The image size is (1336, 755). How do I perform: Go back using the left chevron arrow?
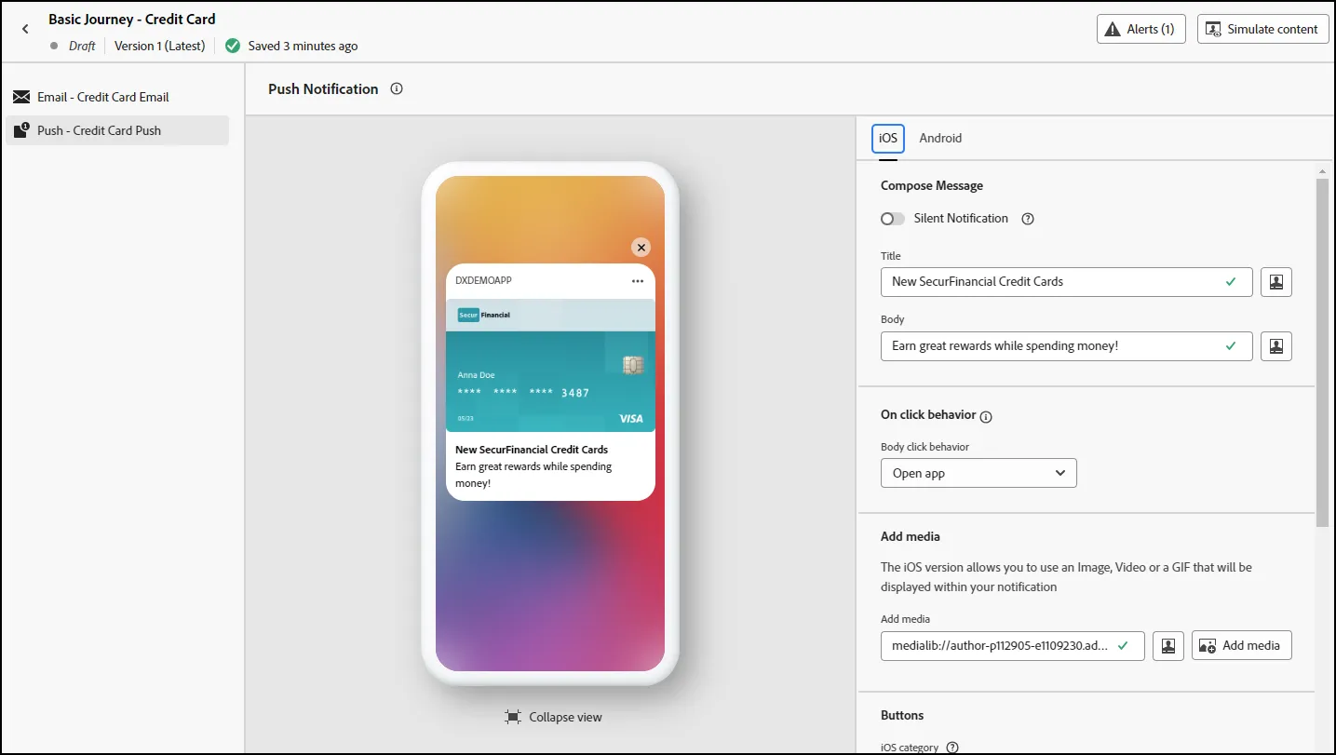click(x=25, y=30)
